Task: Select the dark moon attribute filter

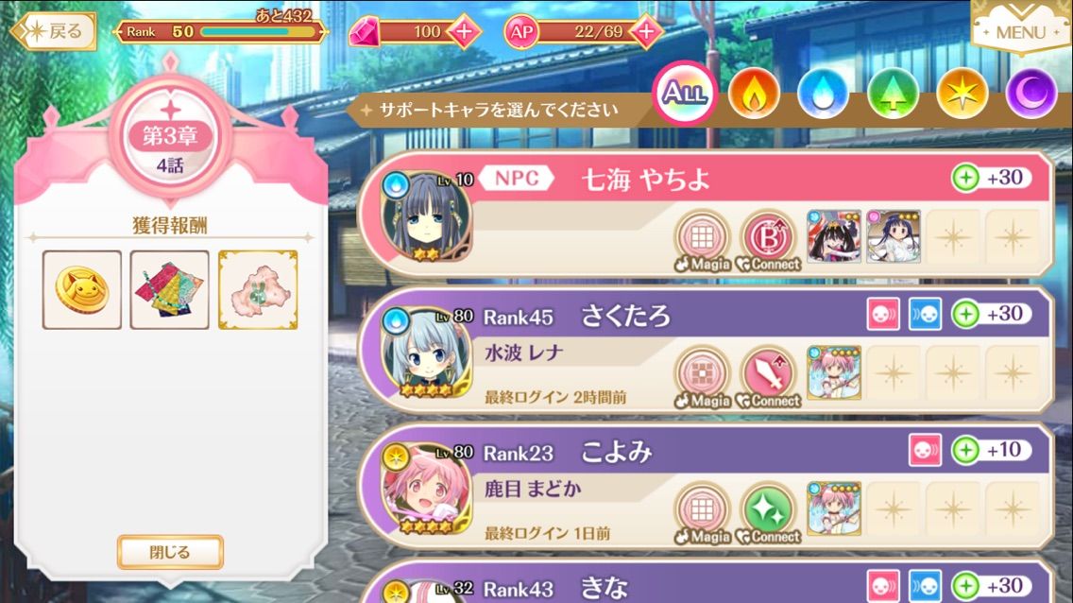Action: (x=1031, y=95)
